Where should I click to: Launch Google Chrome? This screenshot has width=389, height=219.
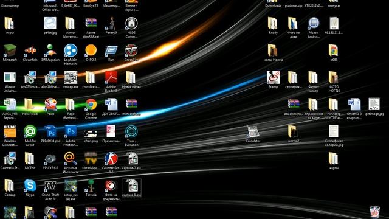(91, 105)
